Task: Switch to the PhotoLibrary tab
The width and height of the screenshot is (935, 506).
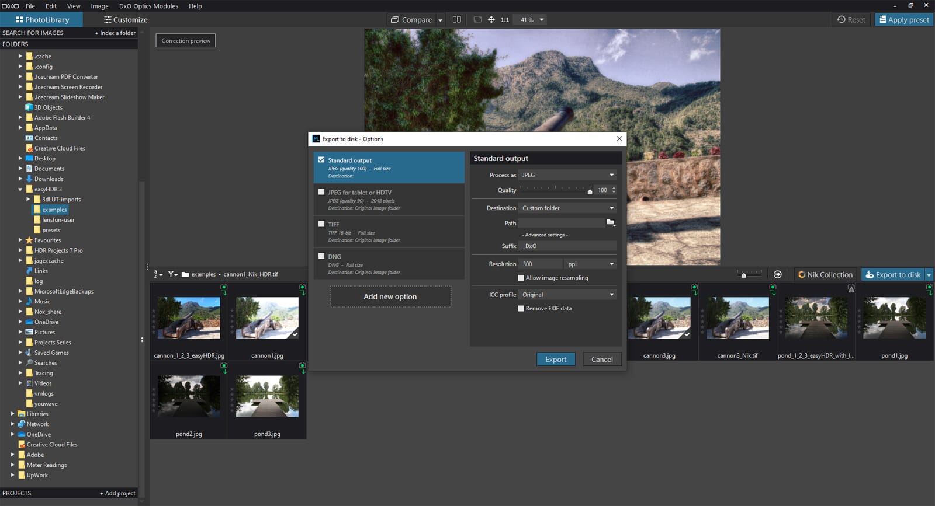Action: [x=41, y=19]
